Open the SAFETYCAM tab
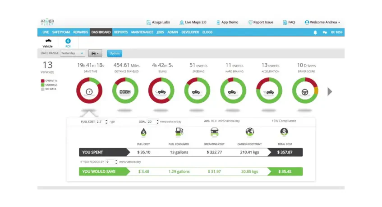The height and width of the screenshot is (207, 382). pyautogui.click(x=61, y=32)
